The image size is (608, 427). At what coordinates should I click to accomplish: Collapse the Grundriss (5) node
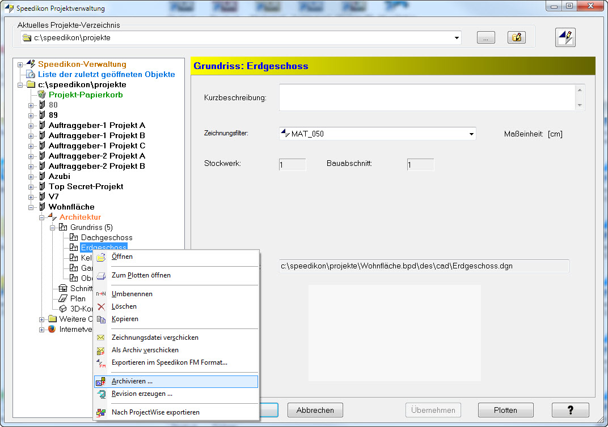52,228
